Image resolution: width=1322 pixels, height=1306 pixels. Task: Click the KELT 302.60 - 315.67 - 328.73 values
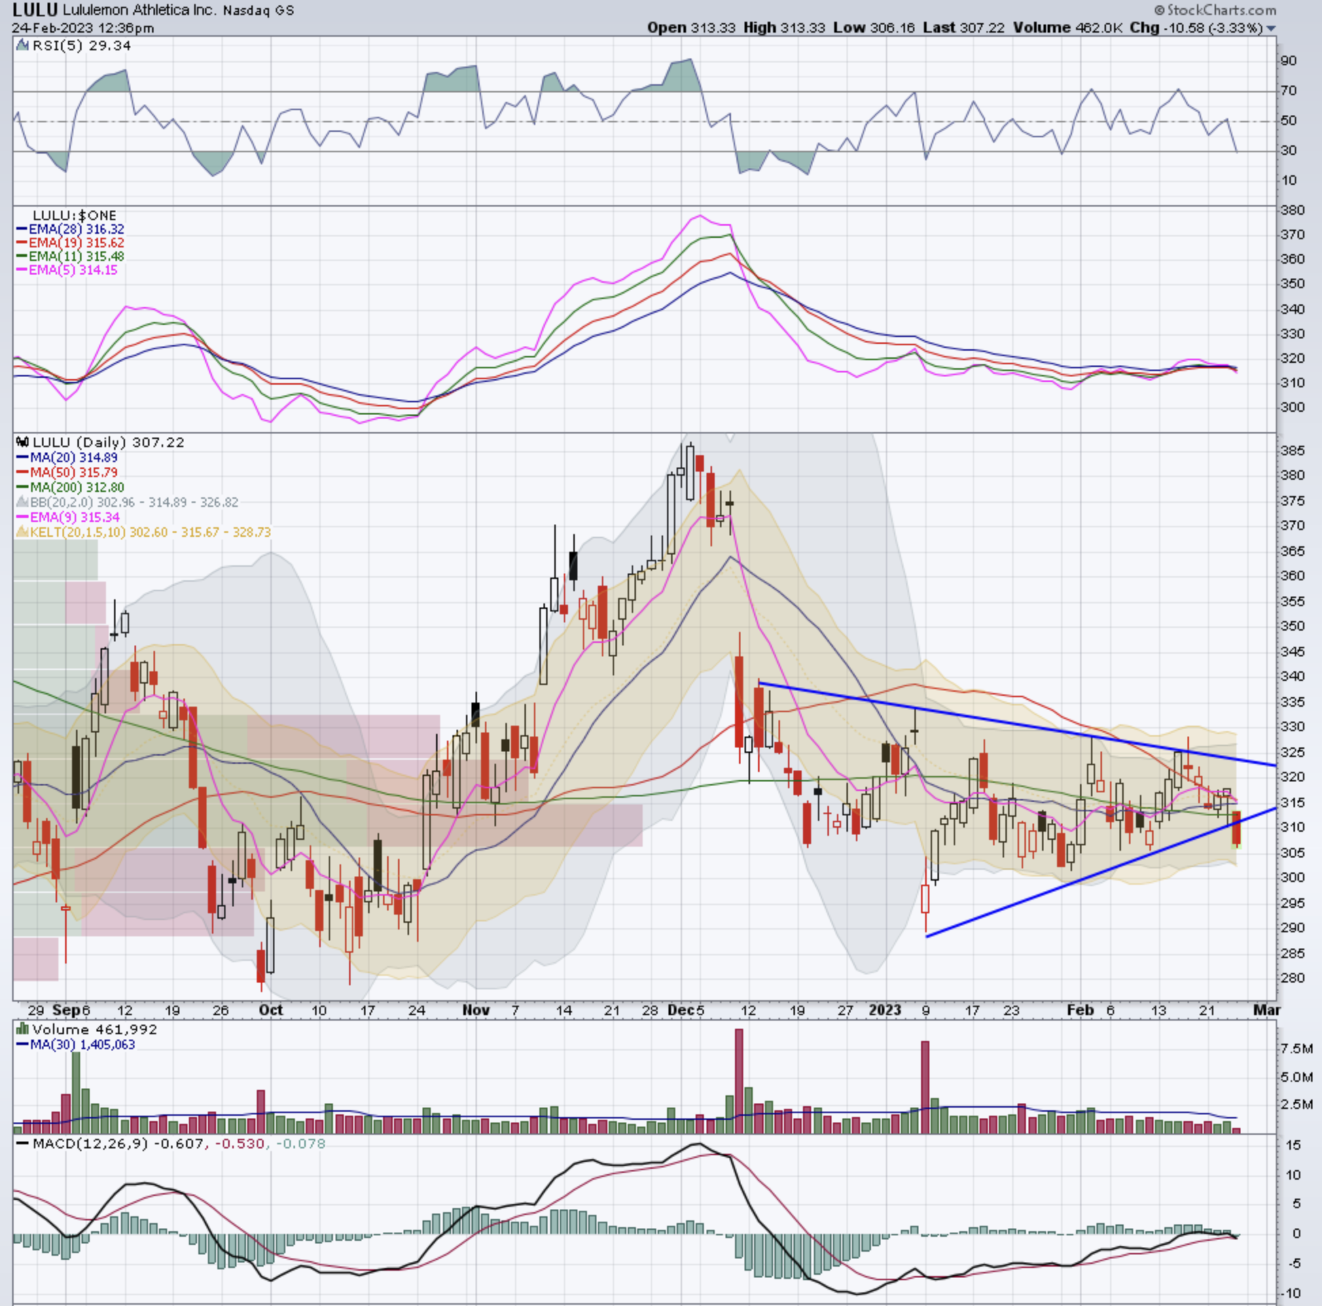pyautogui.click(x=200, y=533)
